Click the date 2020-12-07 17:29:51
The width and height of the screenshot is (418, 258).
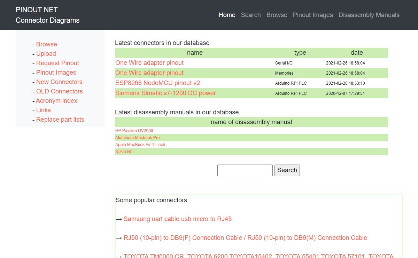point(345,93)
